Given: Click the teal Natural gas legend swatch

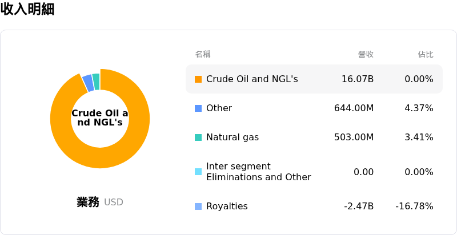Looking at the screenshot, I should (198, 137).
